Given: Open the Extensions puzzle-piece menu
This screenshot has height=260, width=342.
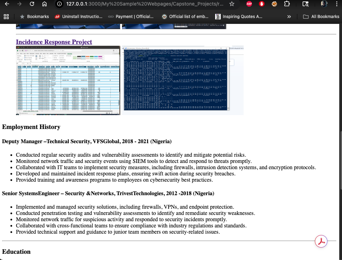Looking at the screenshot, I should (287, 4).
